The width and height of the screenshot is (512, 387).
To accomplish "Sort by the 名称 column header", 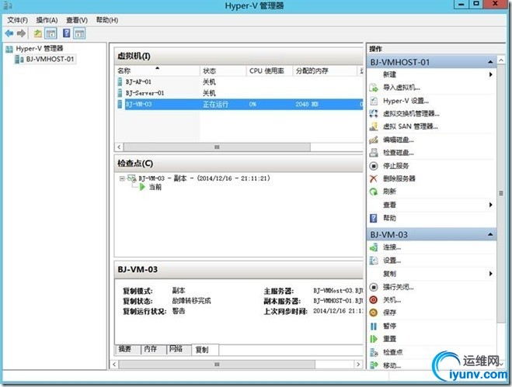I will (x=157, y=71).
